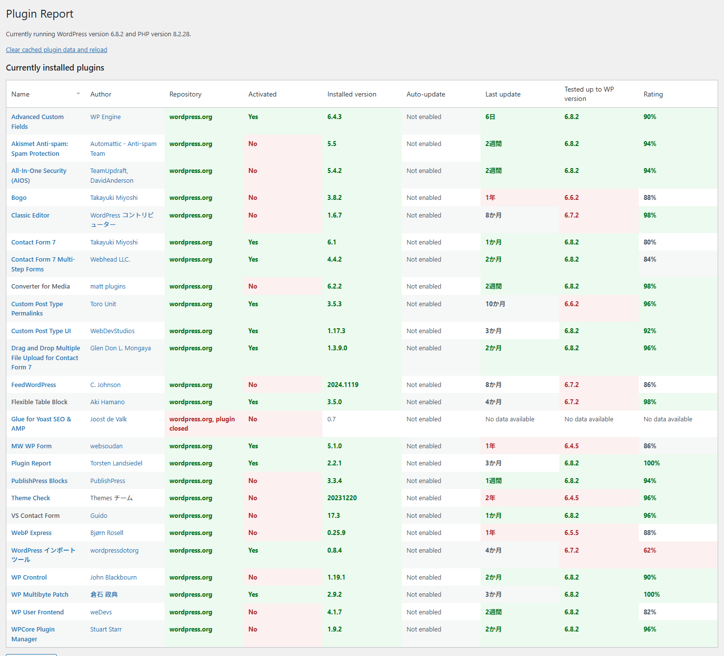Sort by the Last update column header
The height and width of the screenshot is (656, 724).
point(503,94)
